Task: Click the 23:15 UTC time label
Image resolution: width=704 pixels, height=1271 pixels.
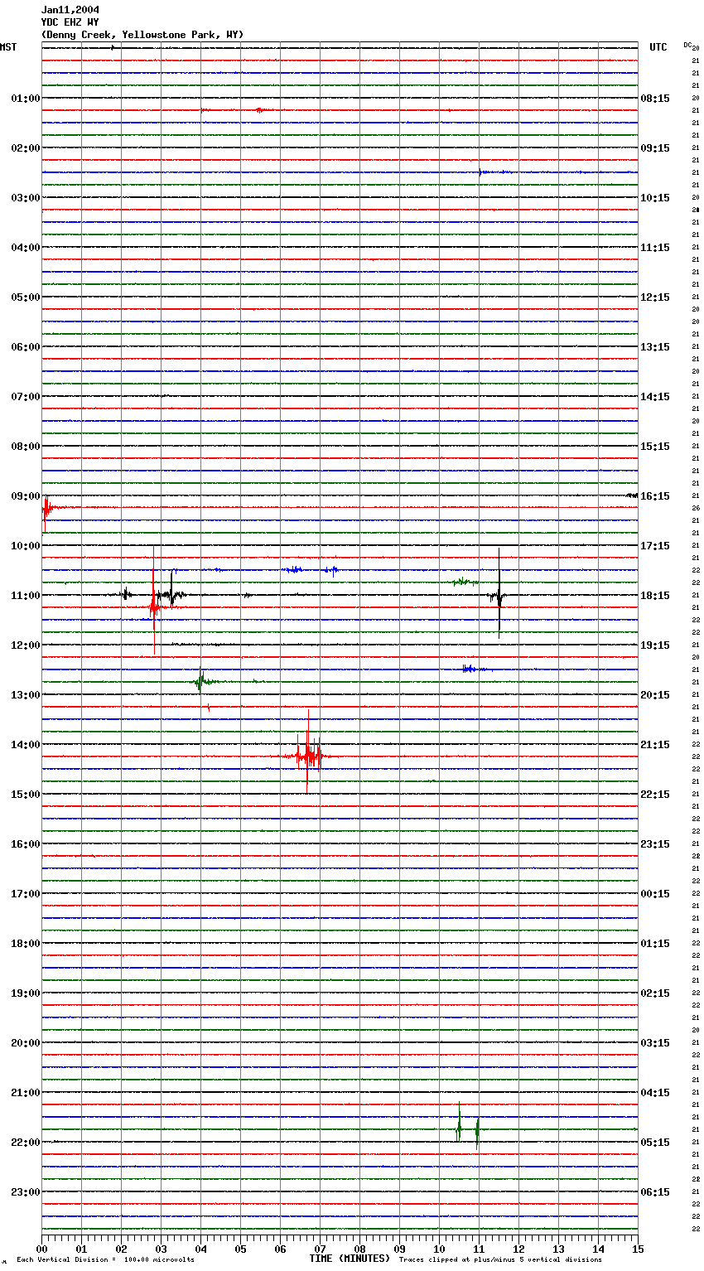Action: pos(655,844)
